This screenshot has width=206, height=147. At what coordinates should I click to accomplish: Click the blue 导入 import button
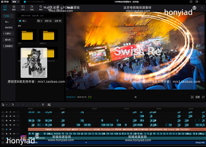pos(23,21)
